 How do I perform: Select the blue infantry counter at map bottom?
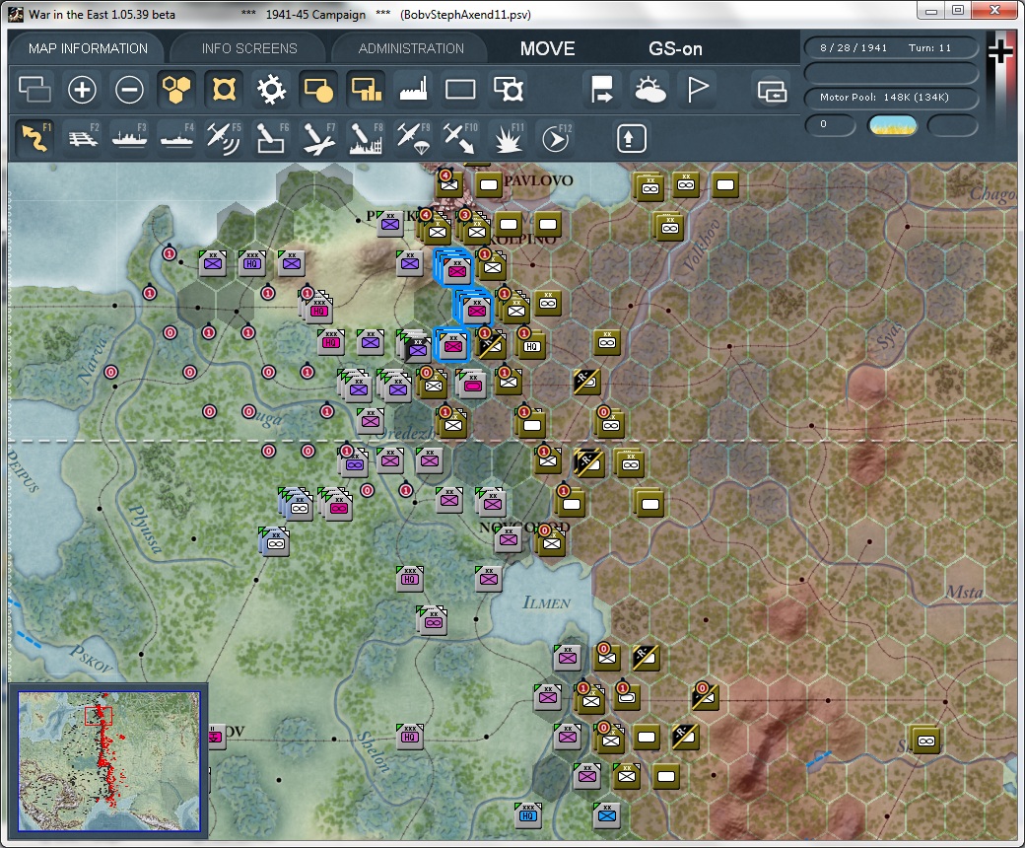pyautogui.click(x=607, y=815)
